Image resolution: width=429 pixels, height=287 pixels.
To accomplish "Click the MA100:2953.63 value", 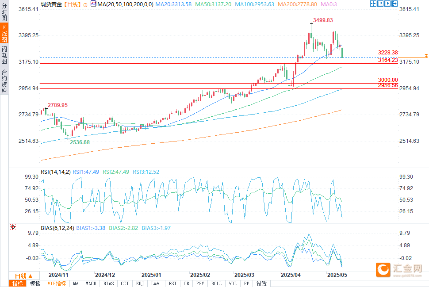I will [254, 4].
